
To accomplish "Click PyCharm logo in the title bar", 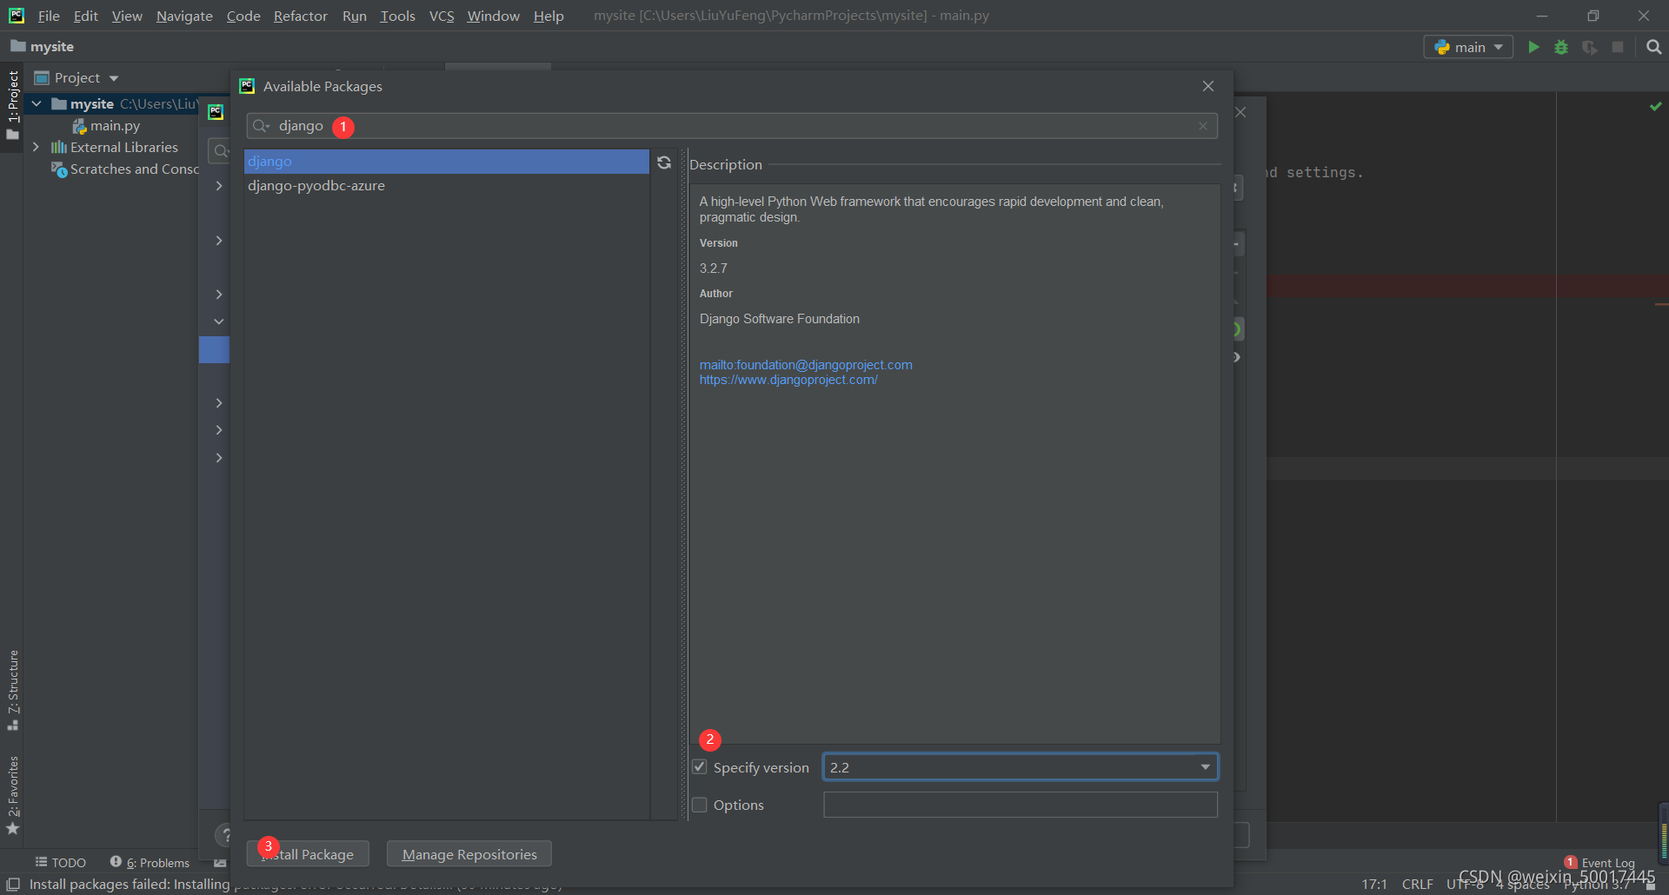I will (16, 16).
